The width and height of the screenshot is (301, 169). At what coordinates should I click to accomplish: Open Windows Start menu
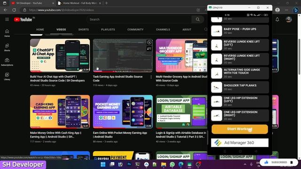[103, 164]
